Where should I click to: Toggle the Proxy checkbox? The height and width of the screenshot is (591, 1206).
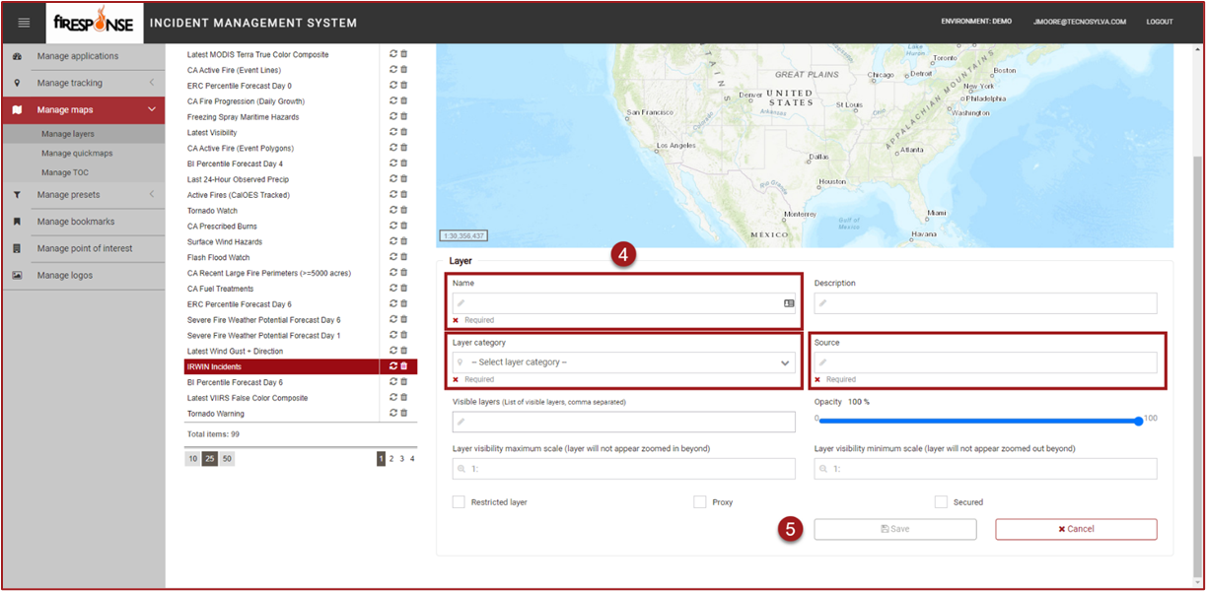click(699, 502)
